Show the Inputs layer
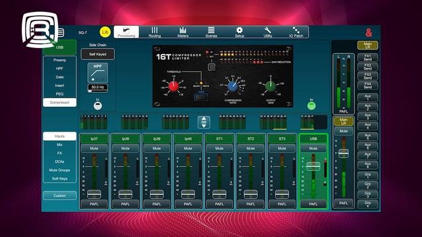Viewport: 422px width, 237px height. coord(59,136)
